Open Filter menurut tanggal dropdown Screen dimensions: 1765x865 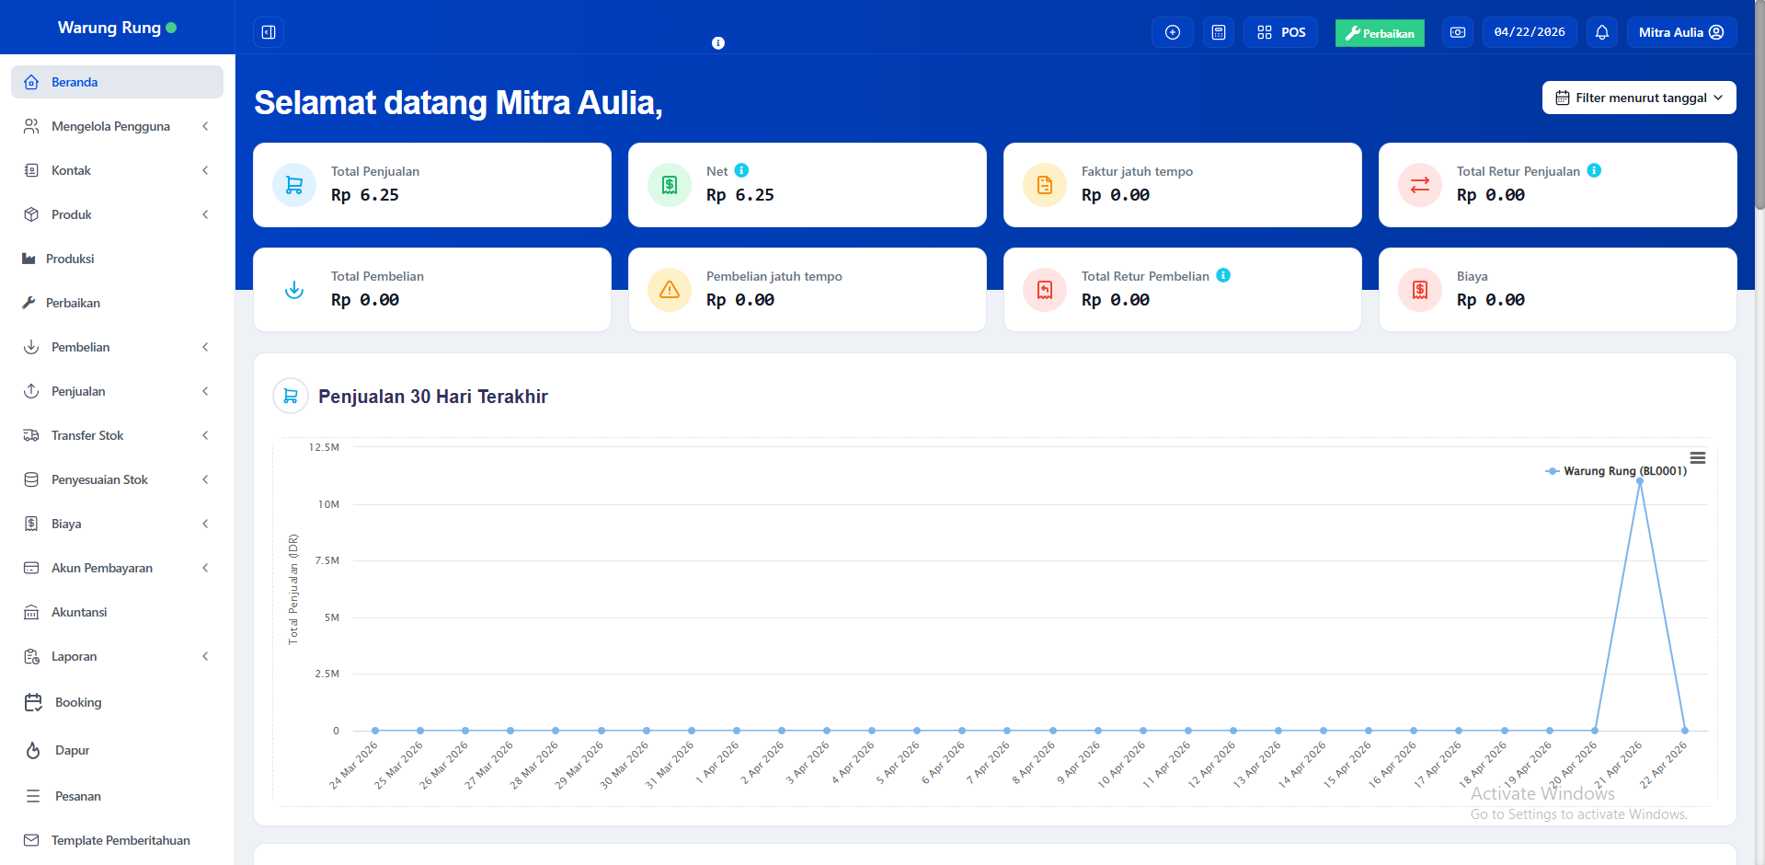(1638, 98)
